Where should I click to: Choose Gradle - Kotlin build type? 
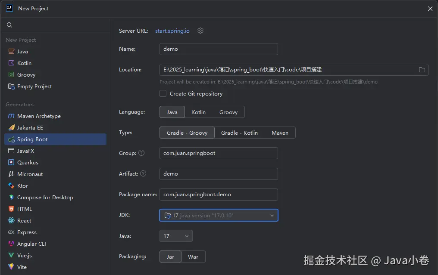tap(239, 133)
